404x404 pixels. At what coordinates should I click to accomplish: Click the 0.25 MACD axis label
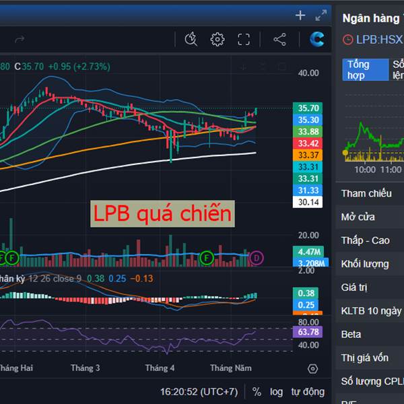point(306,305)
